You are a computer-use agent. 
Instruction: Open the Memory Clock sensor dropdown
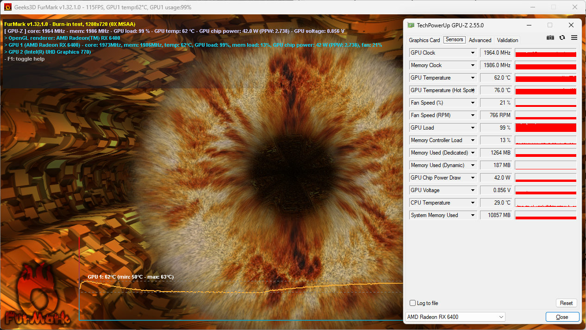pos(473,65)
